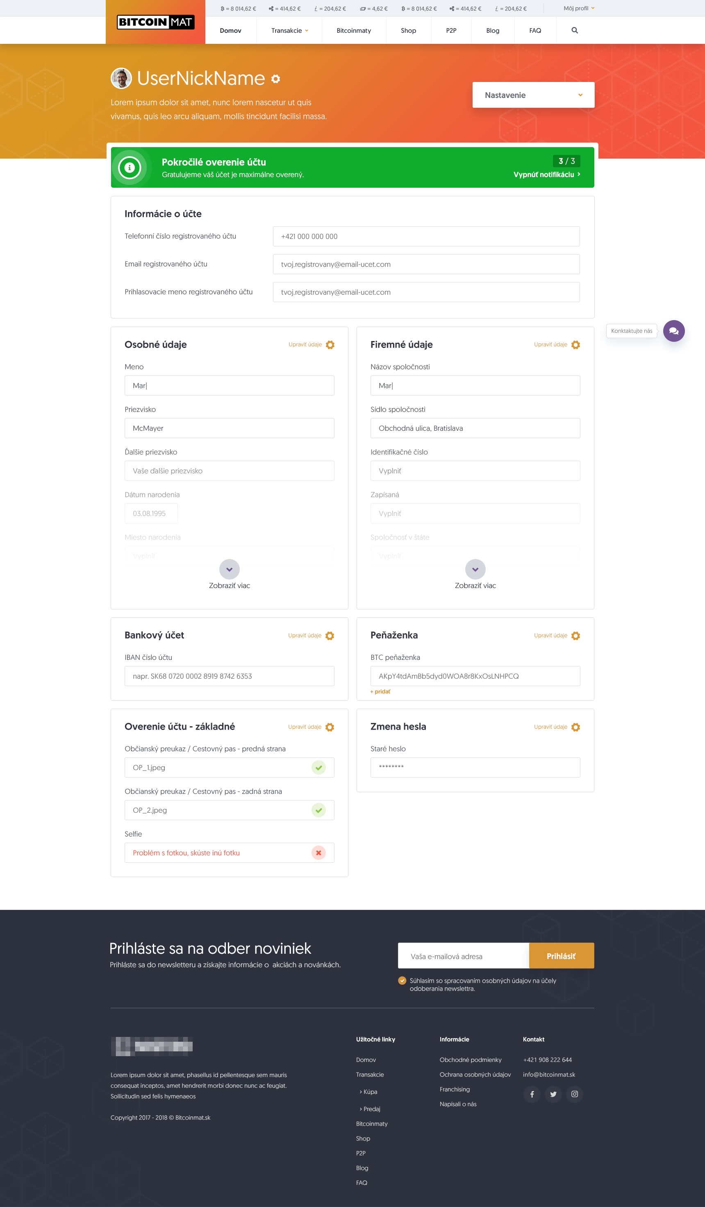Click the pixelated footer logo
Image resolution: width=705 pixels, height=1207 pixels.
pos(152,1046)
